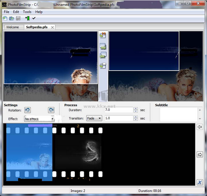
Task: Rotate image clockwise
Action: click(x=51, y=110)
